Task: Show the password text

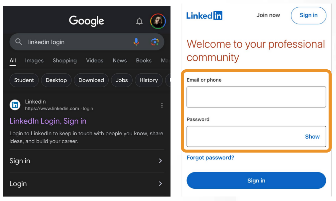Action: [x=312, y=137]
